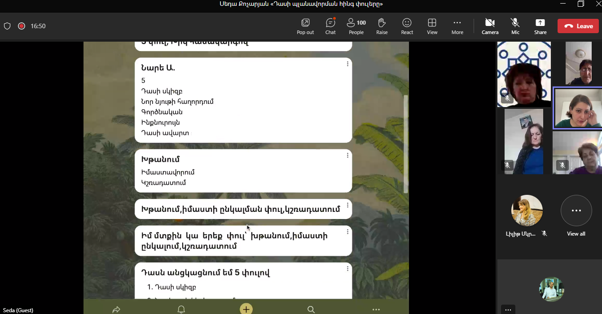Click the share arrow in the bottom bar
Screen dimensions: 602x314
point(116,309)
